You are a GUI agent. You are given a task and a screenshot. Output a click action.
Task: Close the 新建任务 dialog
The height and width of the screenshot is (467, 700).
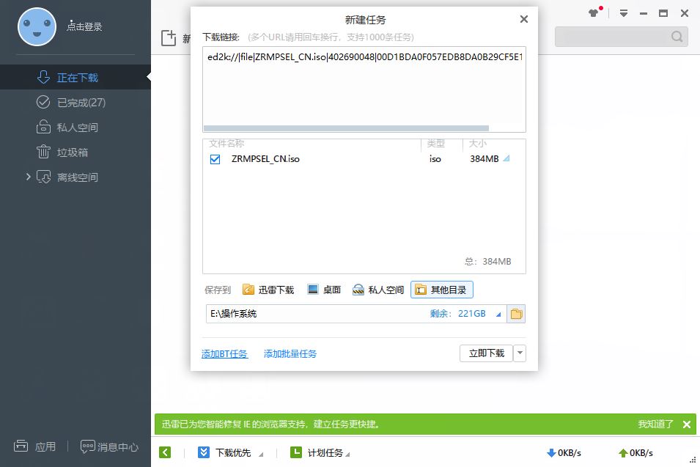point(524,19)
